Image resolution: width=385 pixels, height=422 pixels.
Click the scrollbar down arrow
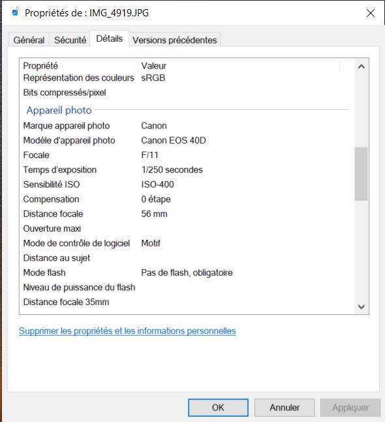tap(362, 306)
